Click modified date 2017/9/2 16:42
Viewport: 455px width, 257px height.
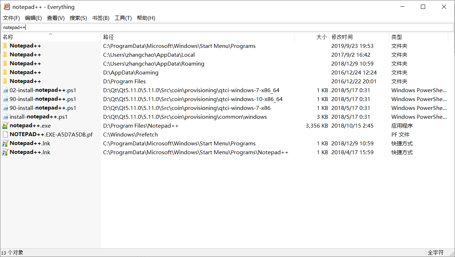click(x=351, y=55)
